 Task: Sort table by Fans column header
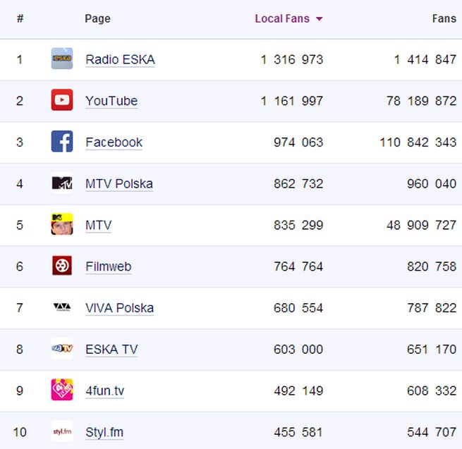444,19
